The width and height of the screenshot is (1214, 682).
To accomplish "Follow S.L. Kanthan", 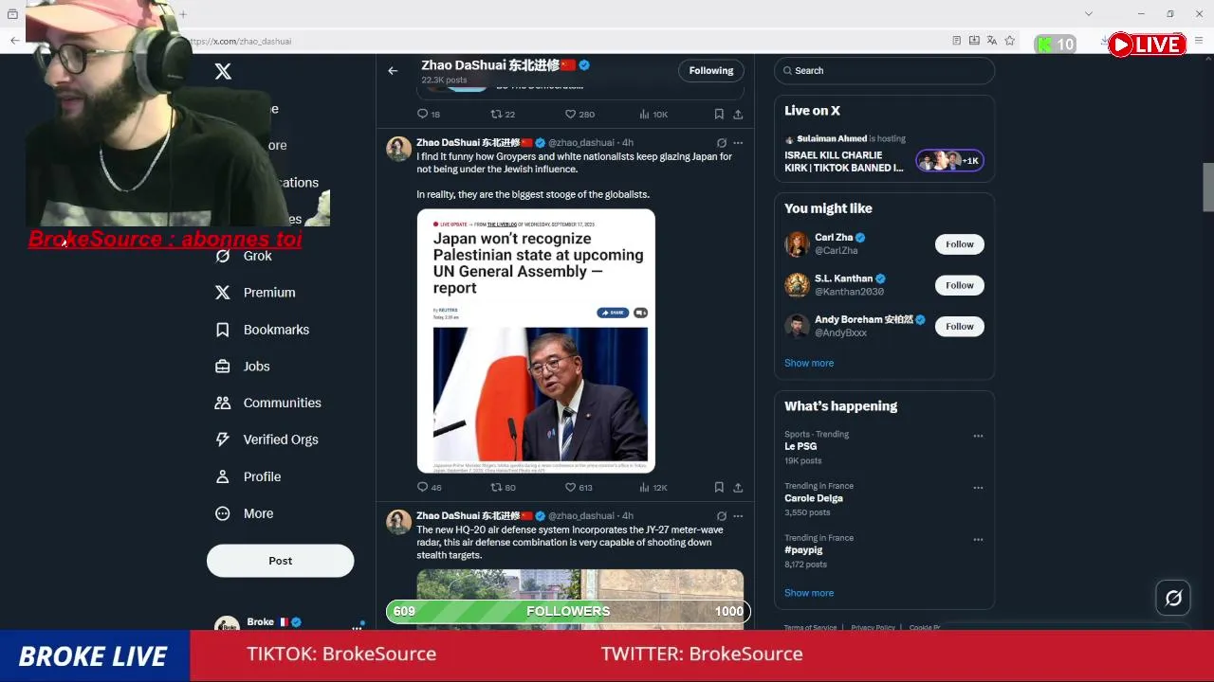I will pos(959,285).
